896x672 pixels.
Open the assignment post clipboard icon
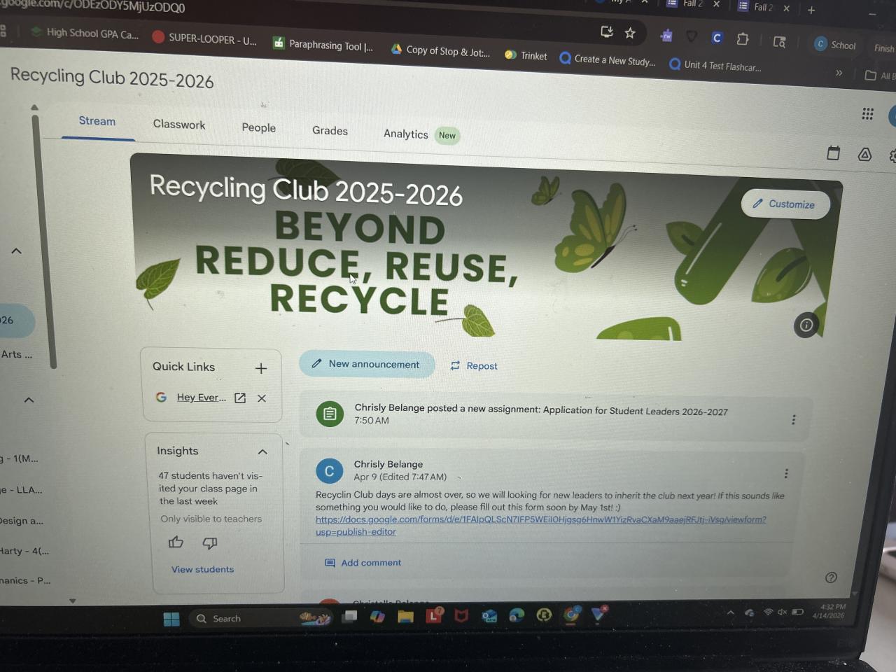click(330, 414)
